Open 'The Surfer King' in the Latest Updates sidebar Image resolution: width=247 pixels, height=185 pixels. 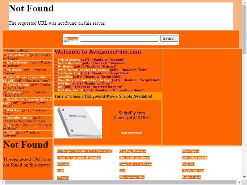pos(18,84)
